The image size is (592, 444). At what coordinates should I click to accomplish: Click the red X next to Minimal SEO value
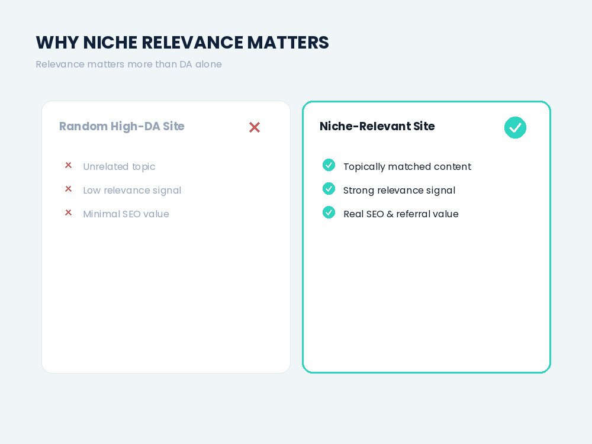[68, 213]
